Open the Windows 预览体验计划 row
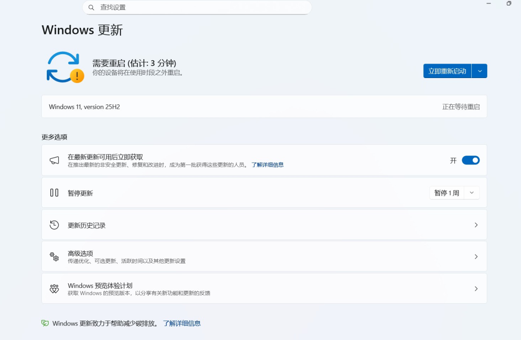This screenshot has width=521, height=340. [x=264, y=288]
